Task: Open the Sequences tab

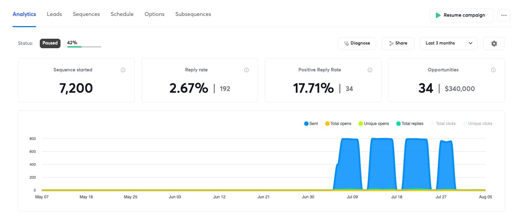Action: (x=86, y=14)
